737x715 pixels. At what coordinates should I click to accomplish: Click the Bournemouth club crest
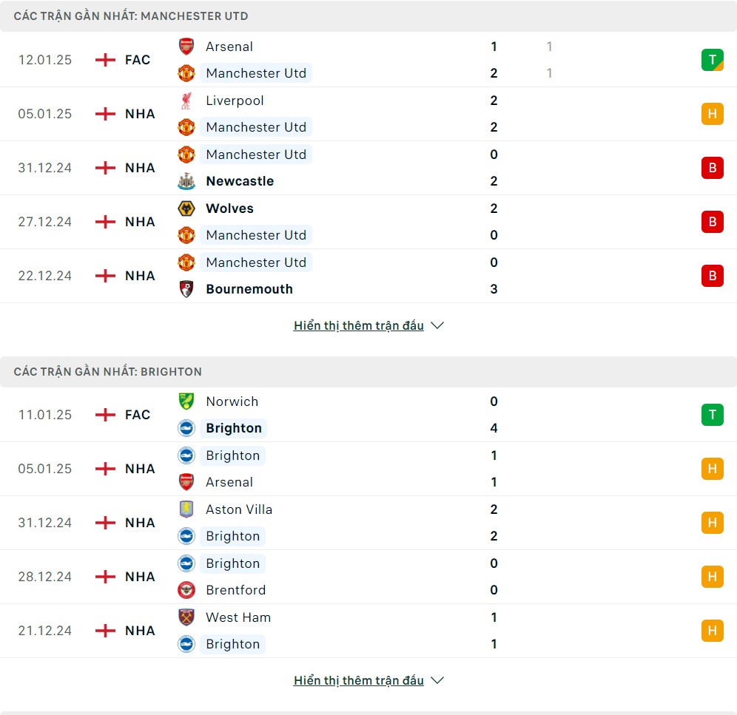(186, 289)
